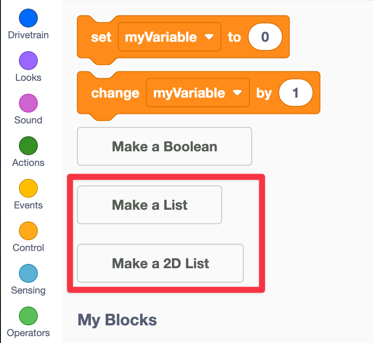The width and height of the screenshot is (373, 343).
Task: Select the yellow Events category circle
Action: pos(28,188)
